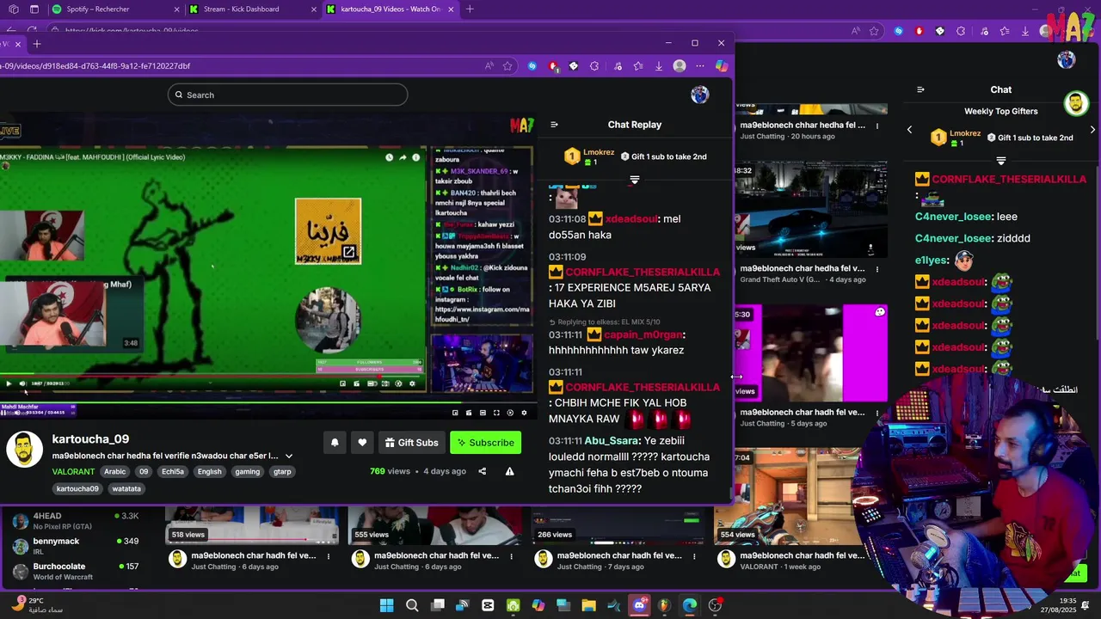Collapse Chat Replay panel icon
Viewport: 1101px width, 619px height.
[555, 125]
